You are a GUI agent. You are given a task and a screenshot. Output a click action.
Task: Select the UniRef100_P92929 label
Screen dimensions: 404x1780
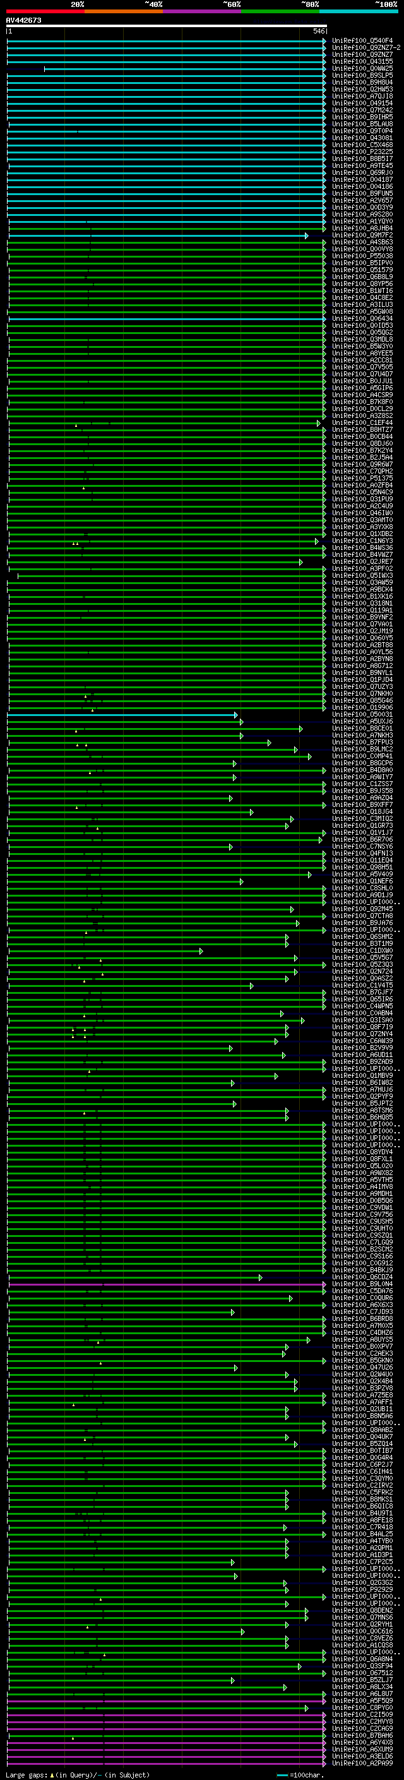pos(362,1589)
